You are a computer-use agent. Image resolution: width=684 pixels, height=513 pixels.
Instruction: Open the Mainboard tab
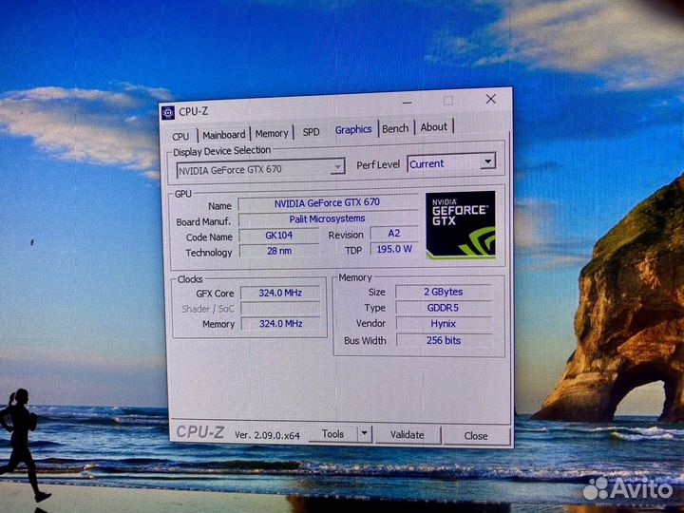pos(224,135)
